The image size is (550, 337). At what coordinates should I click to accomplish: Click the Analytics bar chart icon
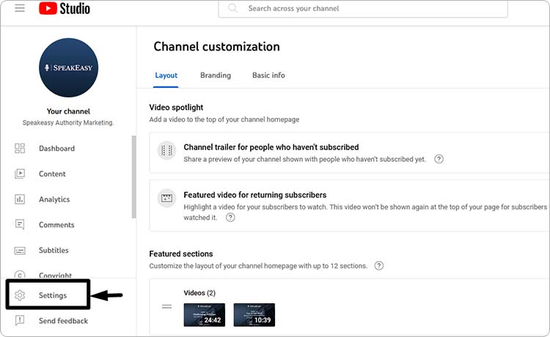tap(20, 199)
